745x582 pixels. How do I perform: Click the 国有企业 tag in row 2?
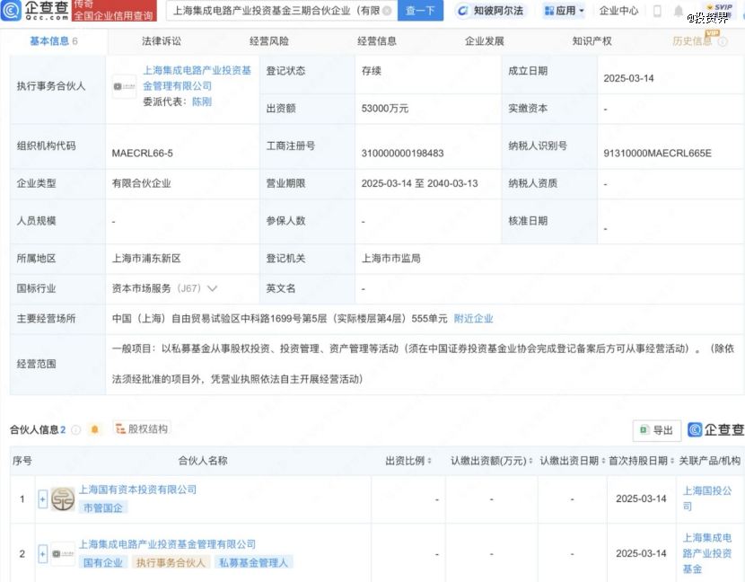(x=103, y=563)
